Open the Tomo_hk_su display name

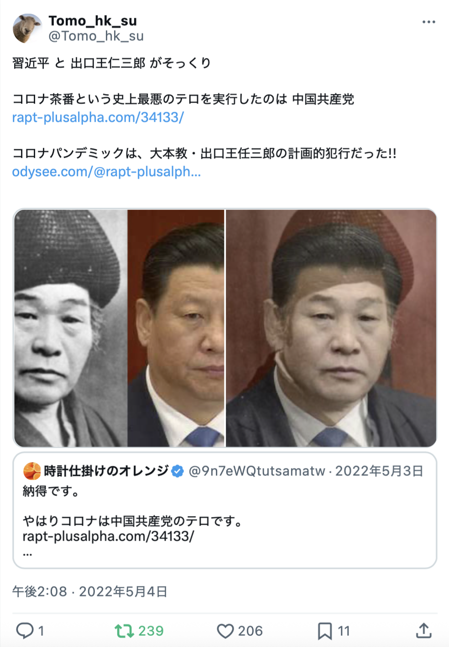(93, 21)
